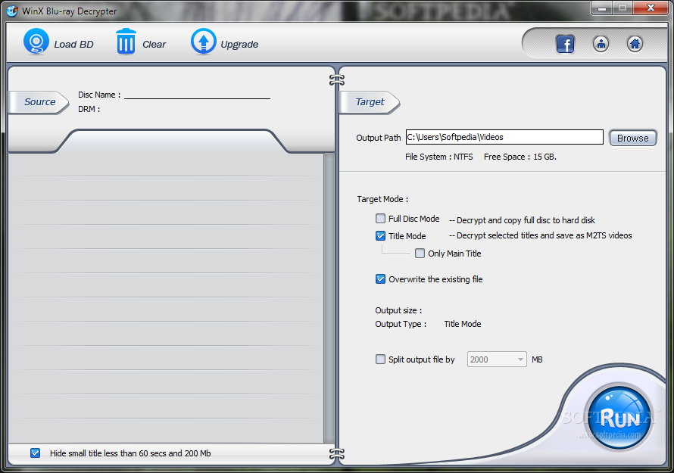Click 'Output Type :' label
Screen dimensions: 674x473
(x=401, y=324)
